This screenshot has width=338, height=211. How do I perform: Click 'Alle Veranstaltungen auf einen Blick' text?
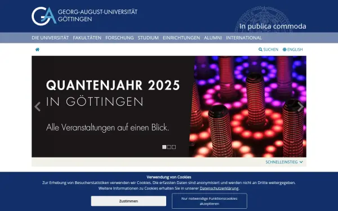108,128
